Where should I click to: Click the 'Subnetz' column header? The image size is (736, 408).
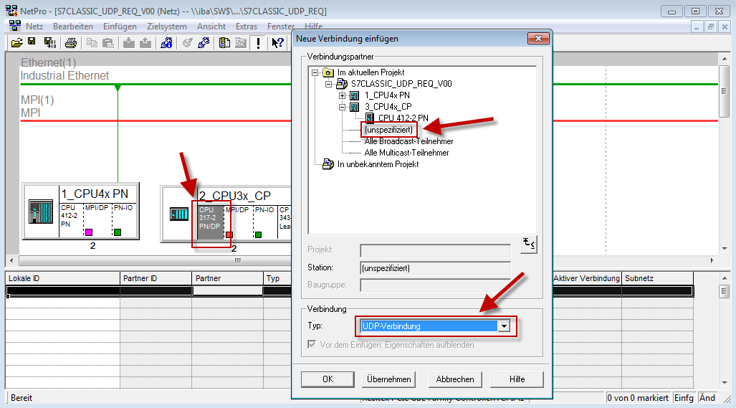[x=658, y=278]
